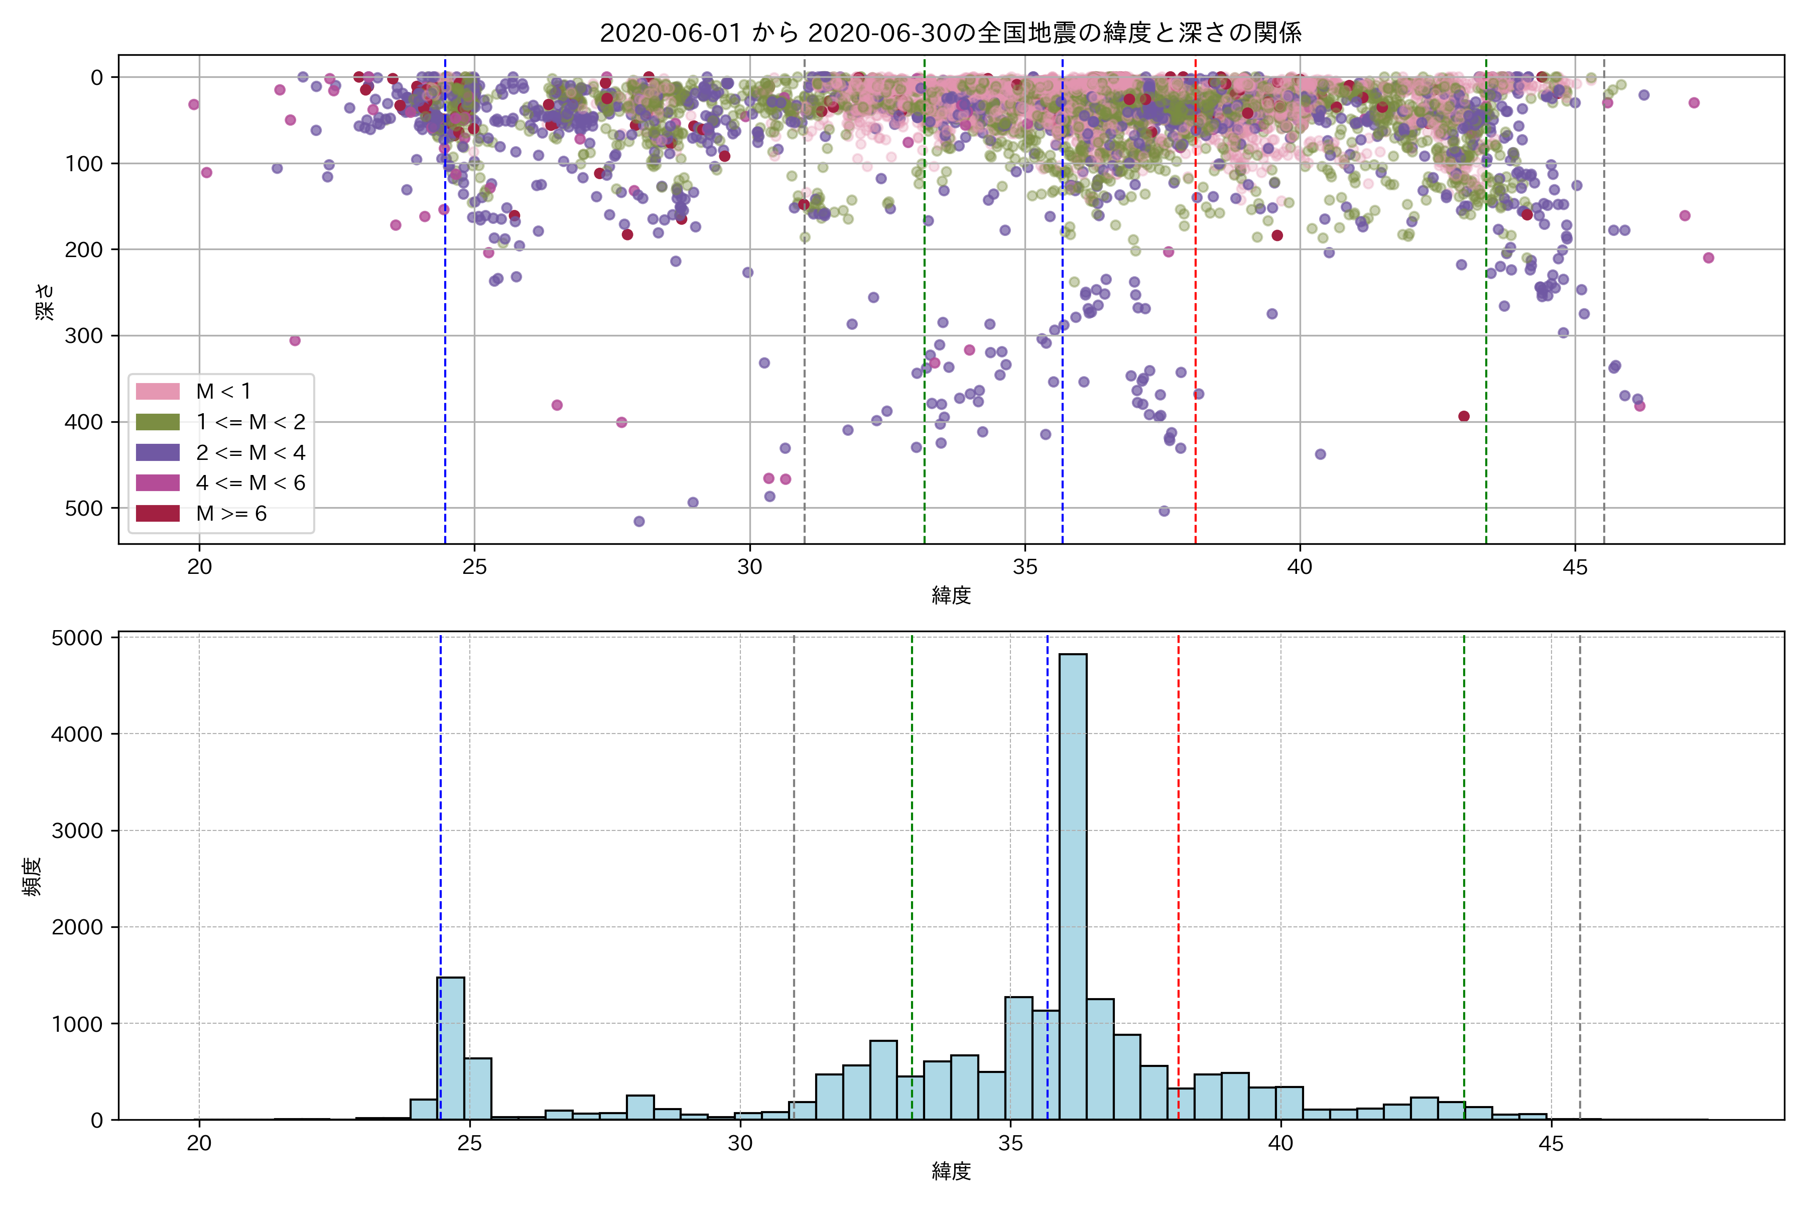
Task: Click the 5000 tick label on the histogram
Action: point(77,638)
